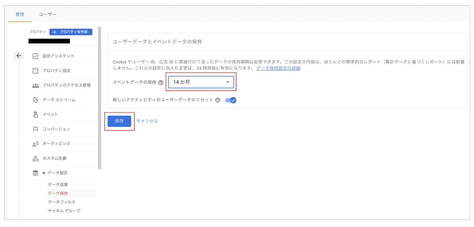This screenshot has height=227, width=474.
Task: Go to オーディエンス menu item
Action: click(x=56, y=144)
